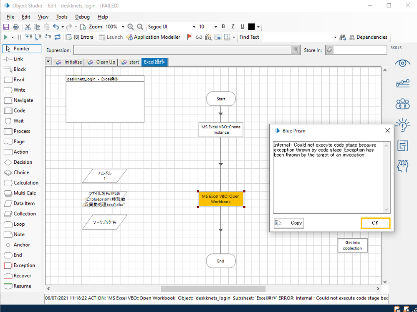Open the Dependencies view
This screenshot has height=312, width=417.
[368, 37]
